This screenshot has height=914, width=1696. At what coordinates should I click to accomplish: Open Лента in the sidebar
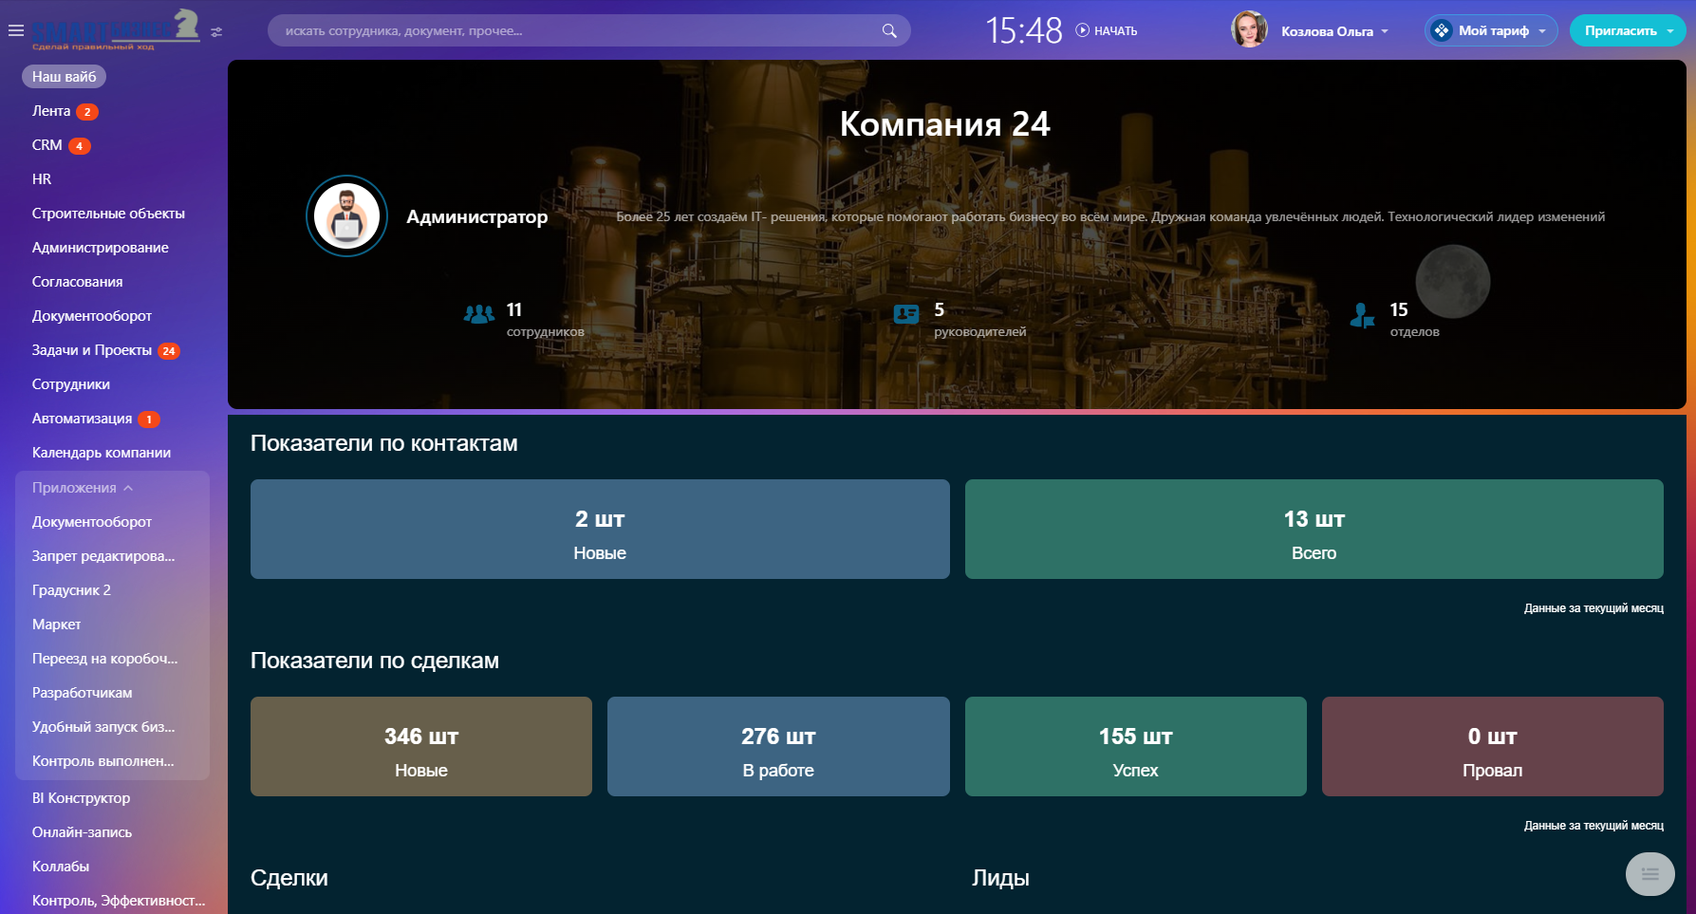coord(51,111)
